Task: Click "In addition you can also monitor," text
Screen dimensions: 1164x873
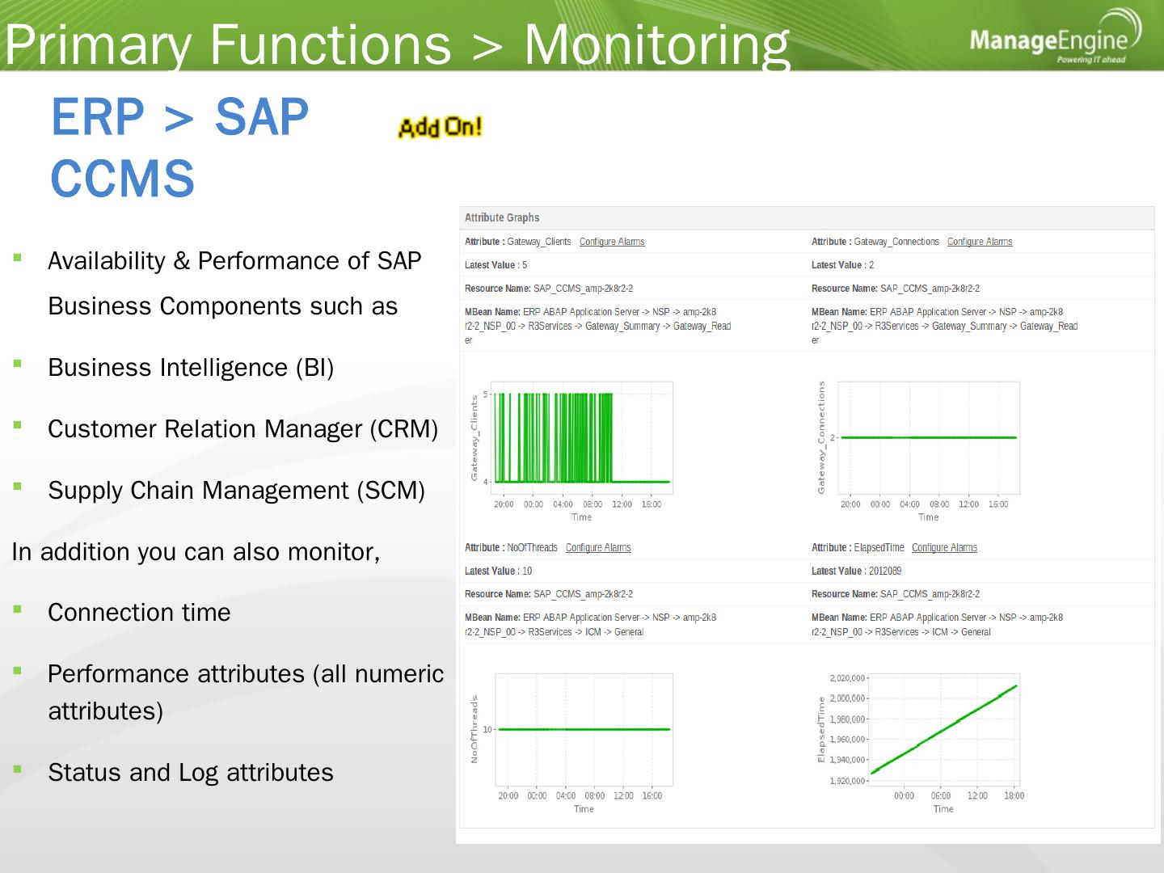Action: [196, 552]
